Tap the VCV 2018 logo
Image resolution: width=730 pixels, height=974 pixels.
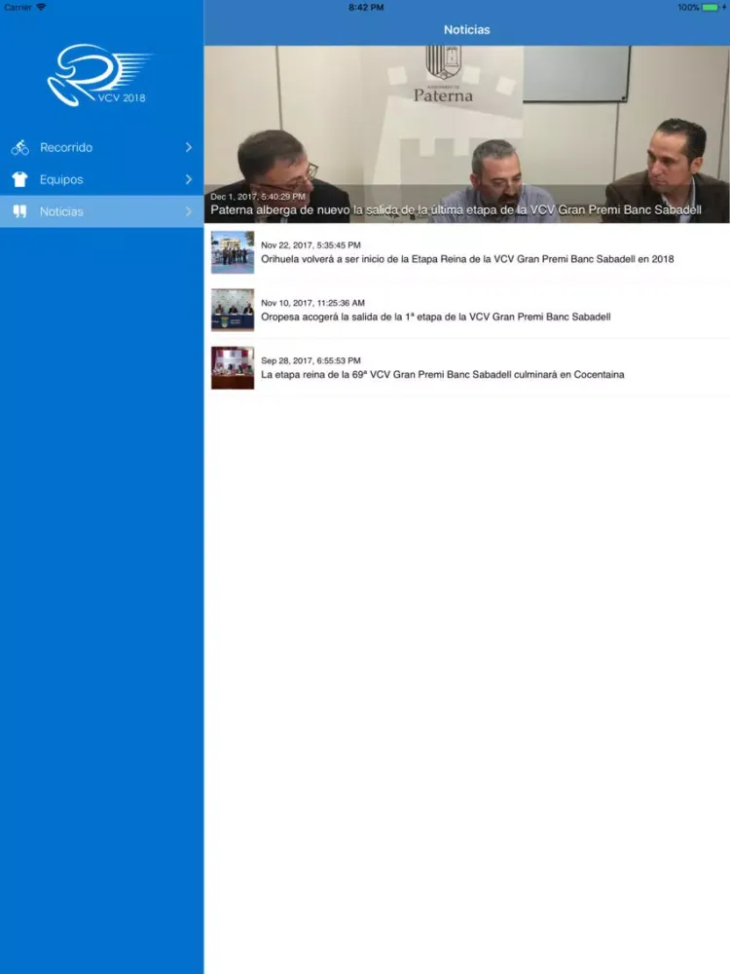(99, 75)
